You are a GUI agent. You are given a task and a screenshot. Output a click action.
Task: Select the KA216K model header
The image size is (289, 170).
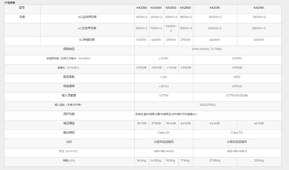click(x=259, y=8)
